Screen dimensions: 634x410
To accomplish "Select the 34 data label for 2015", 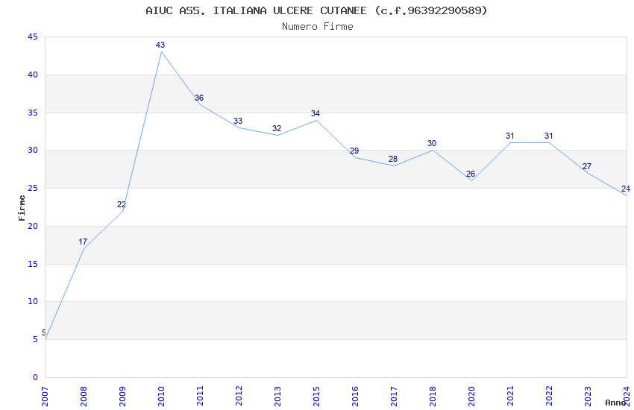I will pos(316,113).
